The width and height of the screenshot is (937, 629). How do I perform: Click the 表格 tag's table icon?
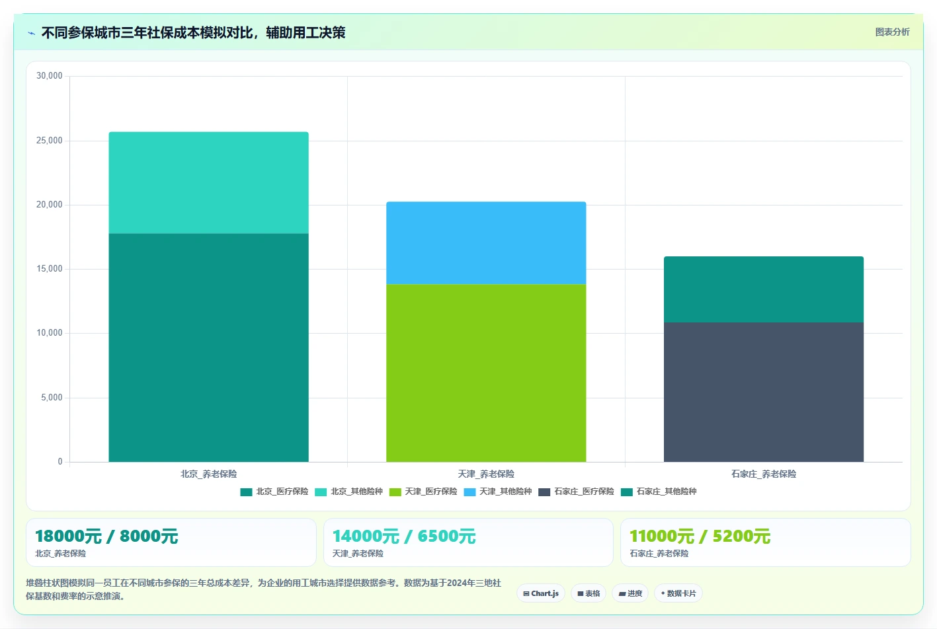pos(581,594)
